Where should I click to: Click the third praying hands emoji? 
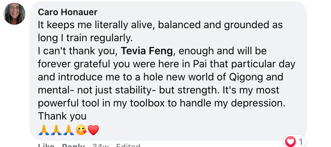pos(69,130)
